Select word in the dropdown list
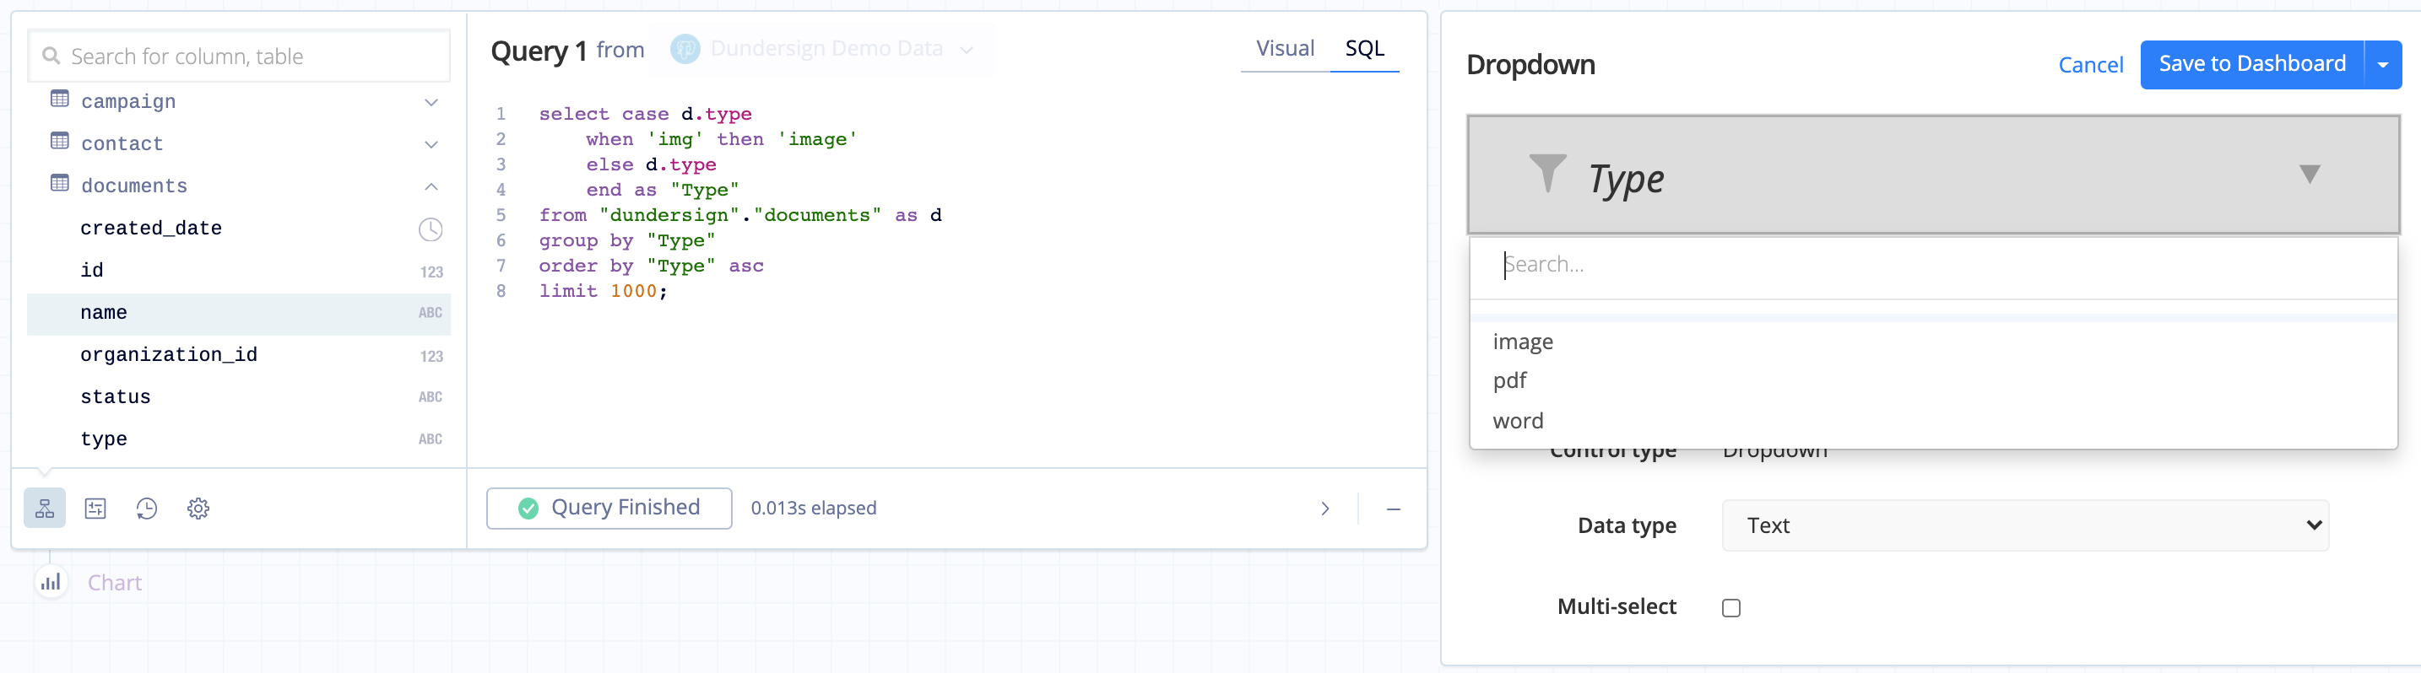 [x=1933, y=421]
